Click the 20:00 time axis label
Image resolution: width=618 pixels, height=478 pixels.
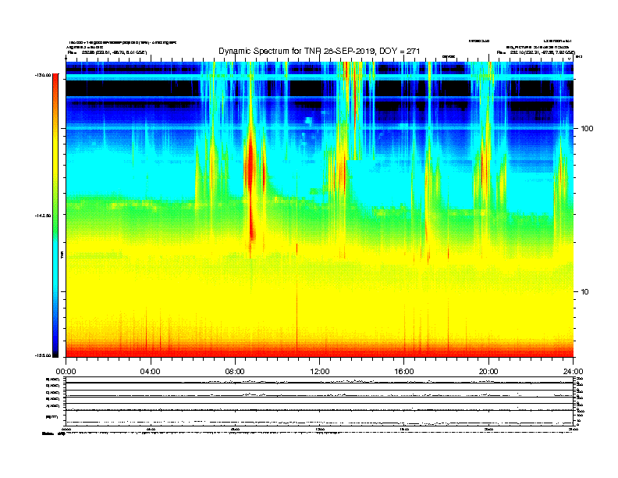pos(488,372)
